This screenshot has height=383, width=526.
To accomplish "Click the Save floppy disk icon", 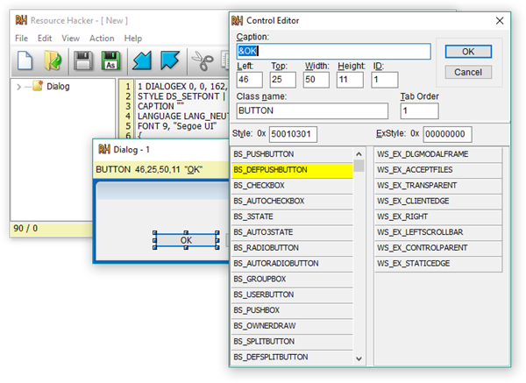I will 83,60.
